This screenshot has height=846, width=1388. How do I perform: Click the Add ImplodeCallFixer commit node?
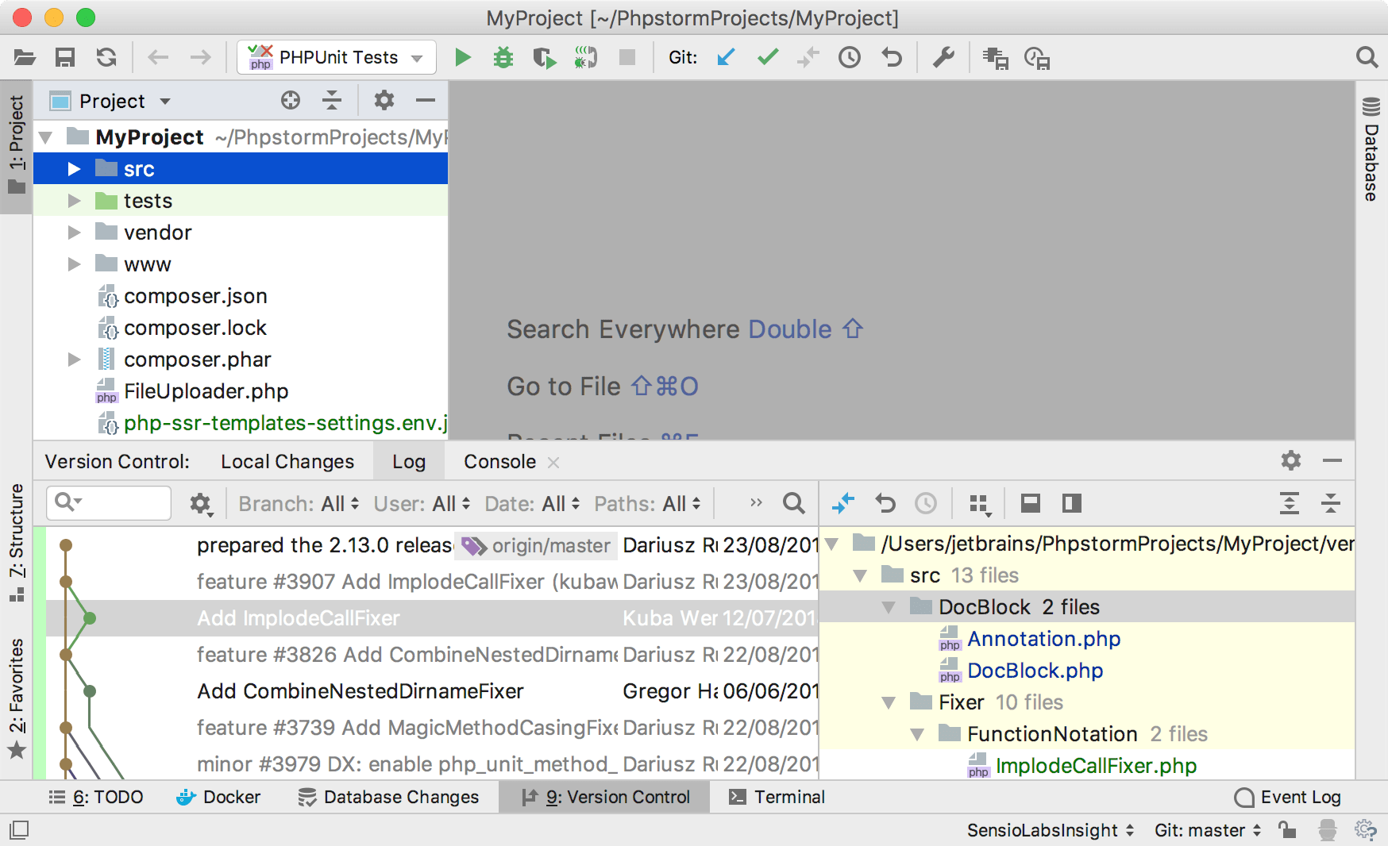90,618
